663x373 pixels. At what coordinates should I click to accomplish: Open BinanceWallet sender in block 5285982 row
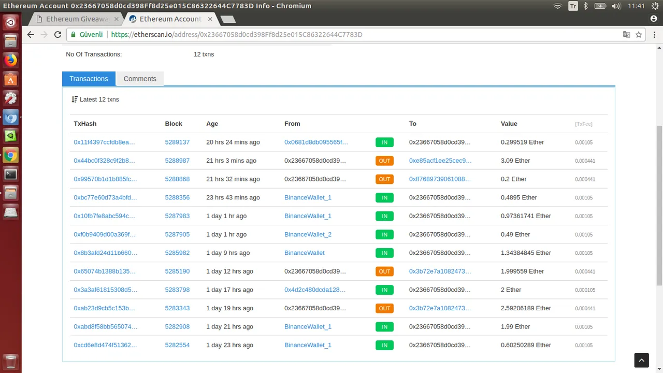coord(305,253)
